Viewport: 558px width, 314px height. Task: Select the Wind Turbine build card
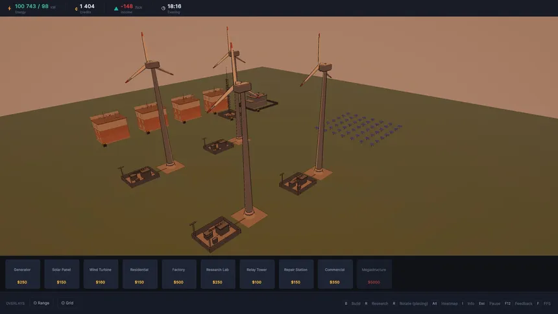pyautogui.click(x=101, y=274)
